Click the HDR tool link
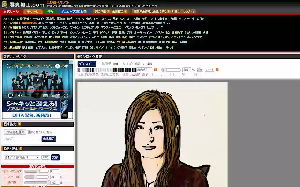The image size is (300, 187). 25,27
